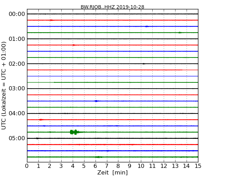Click the black 05:00 trace blip near minute 1
The height and width of the screenshot is (180, 225).
pos(37,138)
